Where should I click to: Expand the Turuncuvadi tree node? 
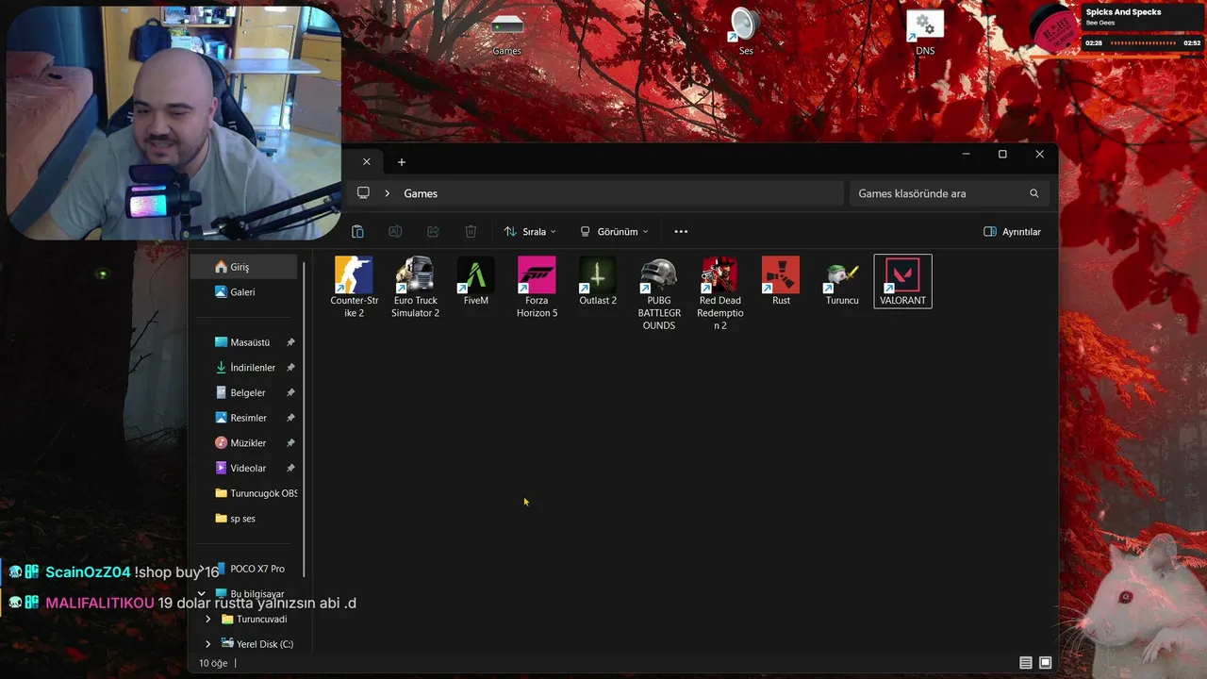(208, 620)
